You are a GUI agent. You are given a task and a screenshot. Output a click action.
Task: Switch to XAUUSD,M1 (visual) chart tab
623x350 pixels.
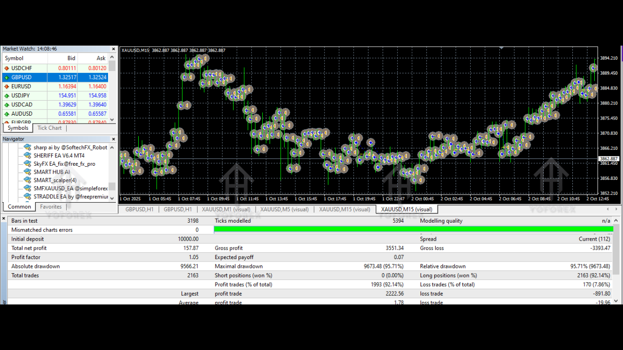pos(226,210)
